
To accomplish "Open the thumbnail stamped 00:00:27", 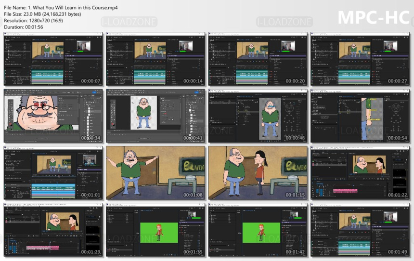I will pos(360,59).
